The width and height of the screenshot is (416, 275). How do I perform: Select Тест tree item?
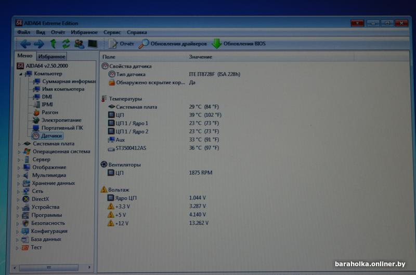(31, 247)
